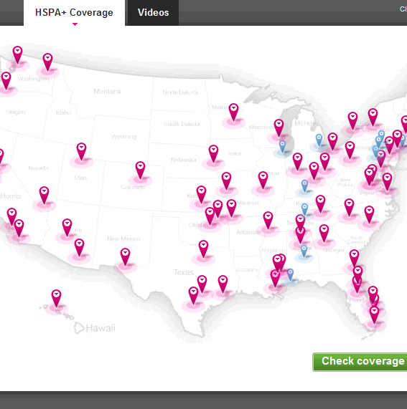
Task: Open the pink pin in Minnesota
Action: pos(233,112)
